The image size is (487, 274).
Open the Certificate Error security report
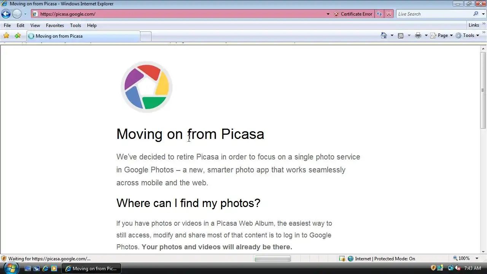pos(353,14)
